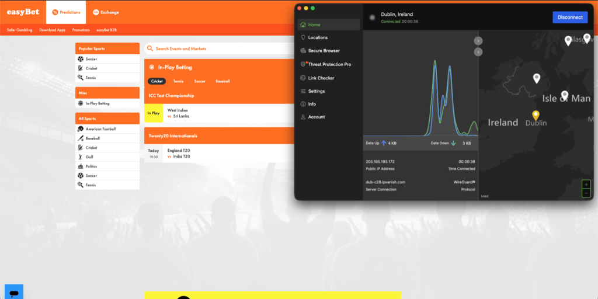Click the ICC Test Championship header
The width and height of the screenshot is (598, 299).
coord(220,96)
